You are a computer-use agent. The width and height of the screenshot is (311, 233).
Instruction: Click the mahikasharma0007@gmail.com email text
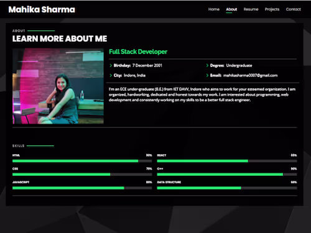[250, 75]
